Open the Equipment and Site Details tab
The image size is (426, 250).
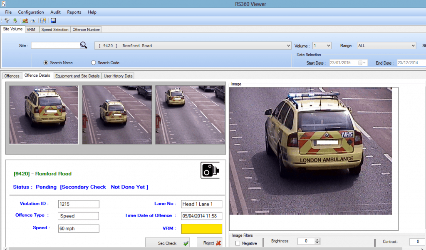coord(77,76)
